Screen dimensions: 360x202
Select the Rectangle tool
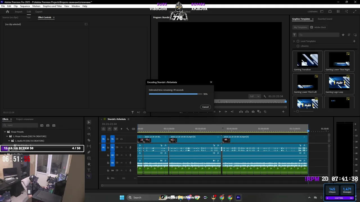click(89, 158)
